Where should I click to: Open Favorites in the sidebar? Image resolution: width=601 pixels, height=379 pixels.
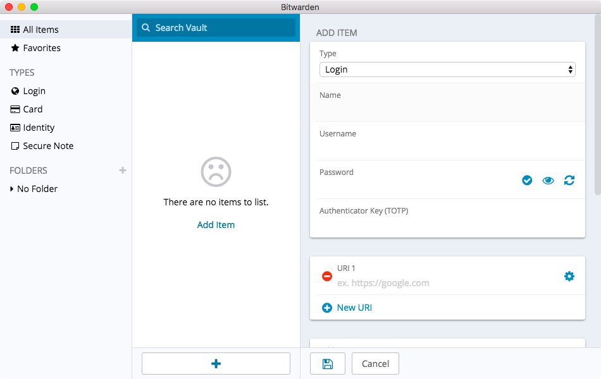[x=66, y=48]
